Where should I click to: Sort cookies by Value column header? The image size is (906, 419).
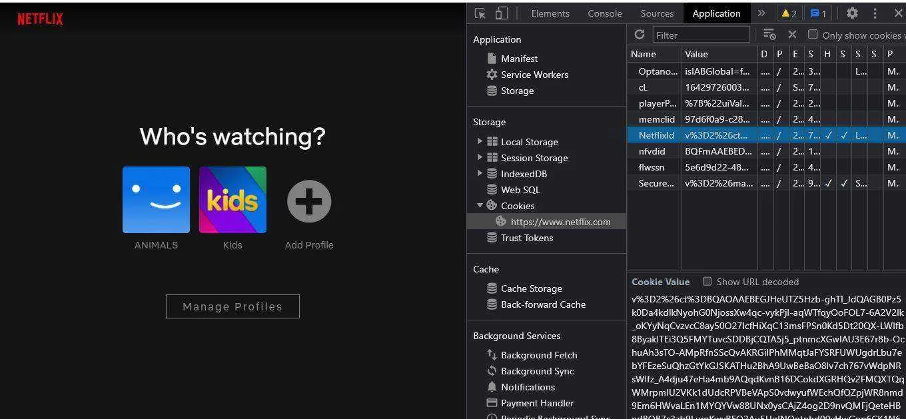[x=719, y=54]
